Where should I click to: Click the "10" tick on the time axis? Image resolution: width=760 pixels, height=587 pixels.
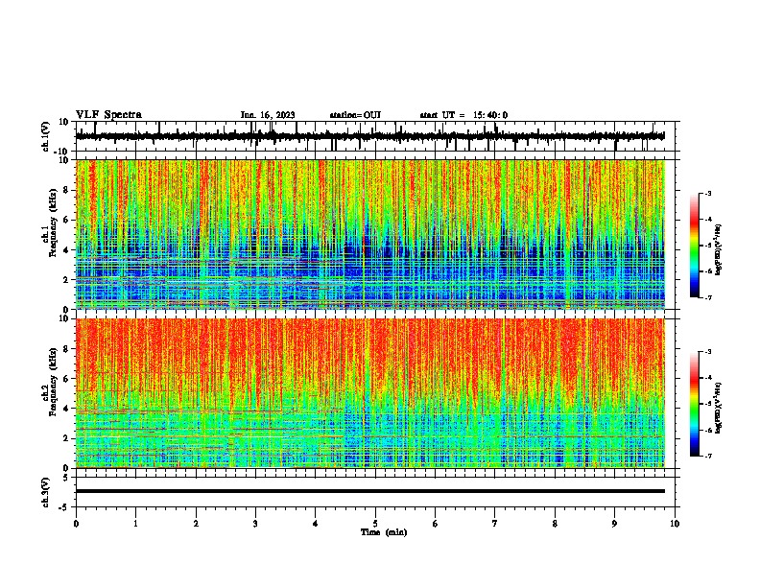(x=675, y=524)
